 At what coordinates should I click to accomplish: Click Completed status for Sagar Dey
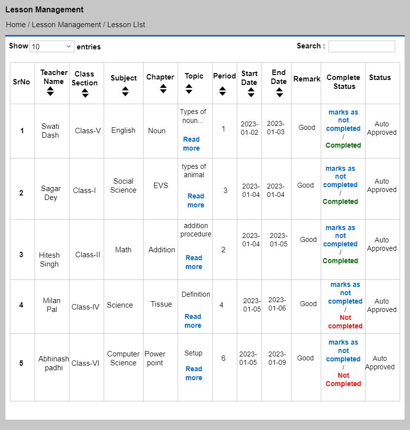[340, 201]
